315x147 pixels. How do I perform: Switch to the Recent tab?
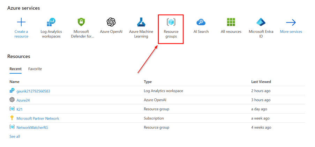pos(15,69)
